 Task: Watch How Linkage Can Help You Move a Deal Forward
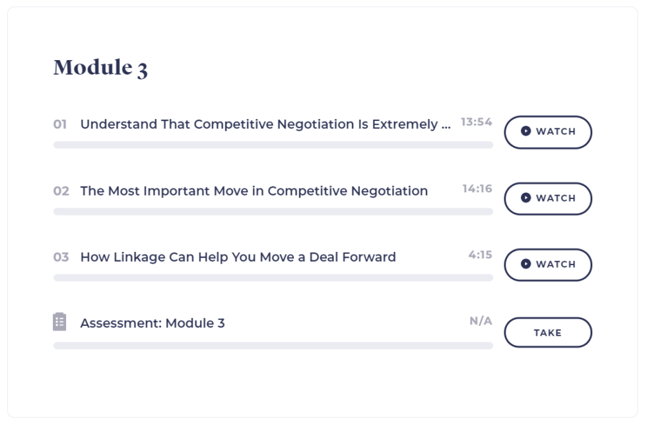(x=548, y=264)
